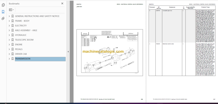Select the ELECTRICITY bookmark
The width and height of the screenshot is (218, 104).
click(x=21, y=26)
